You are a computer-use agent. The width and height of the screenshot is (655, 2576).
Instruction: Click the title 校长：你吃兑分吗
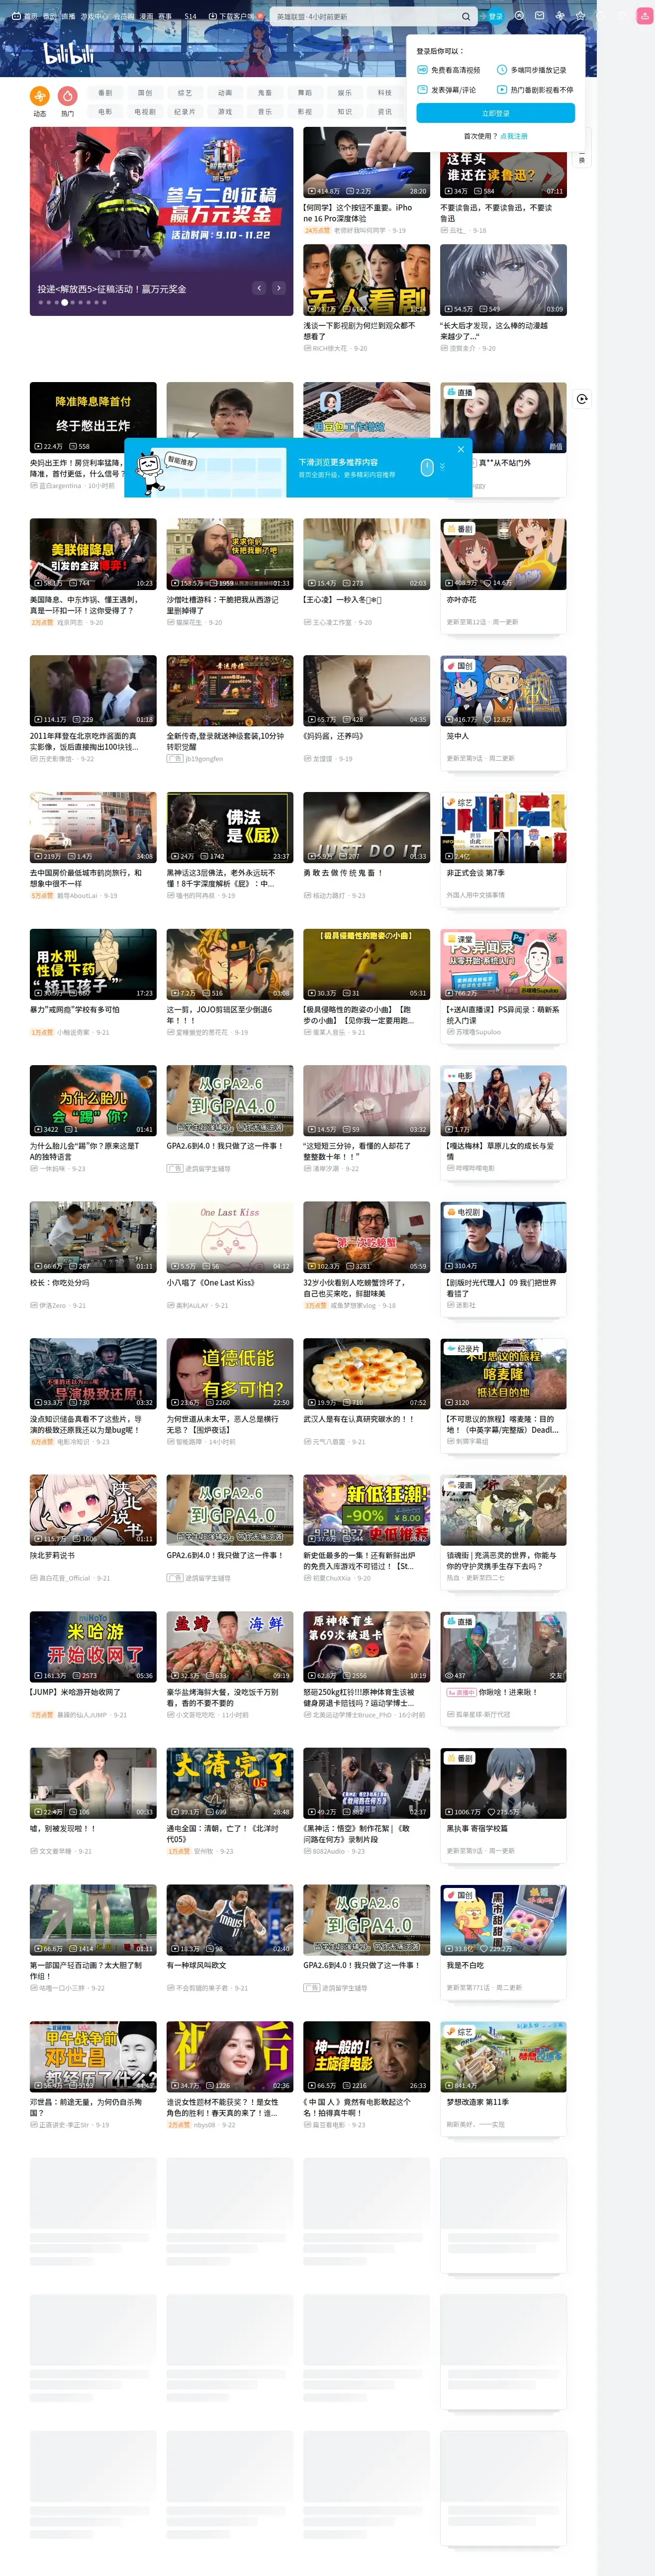click(x=59, y=1283)
